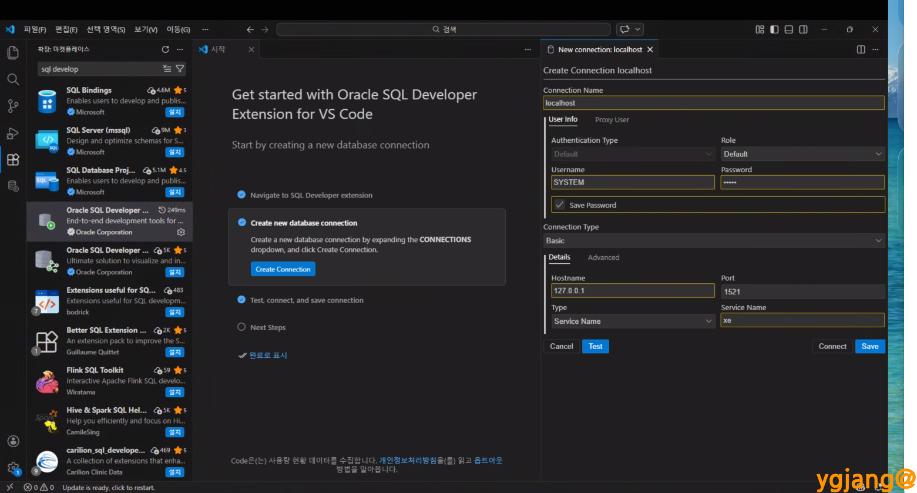Split the New connection editor
This screenshot has height=493, width=917.
[861, 49]
